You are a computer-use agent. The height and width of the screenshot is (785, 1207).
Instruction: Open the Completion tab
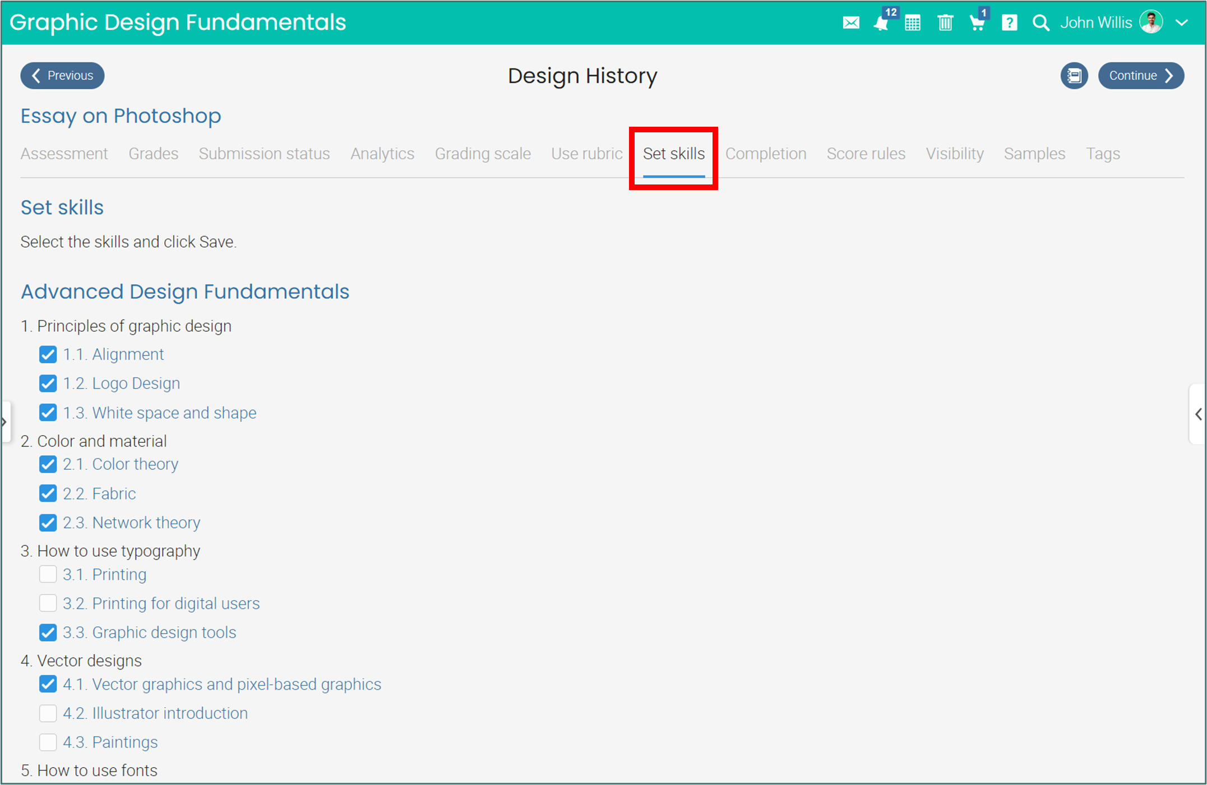(765, 154)
